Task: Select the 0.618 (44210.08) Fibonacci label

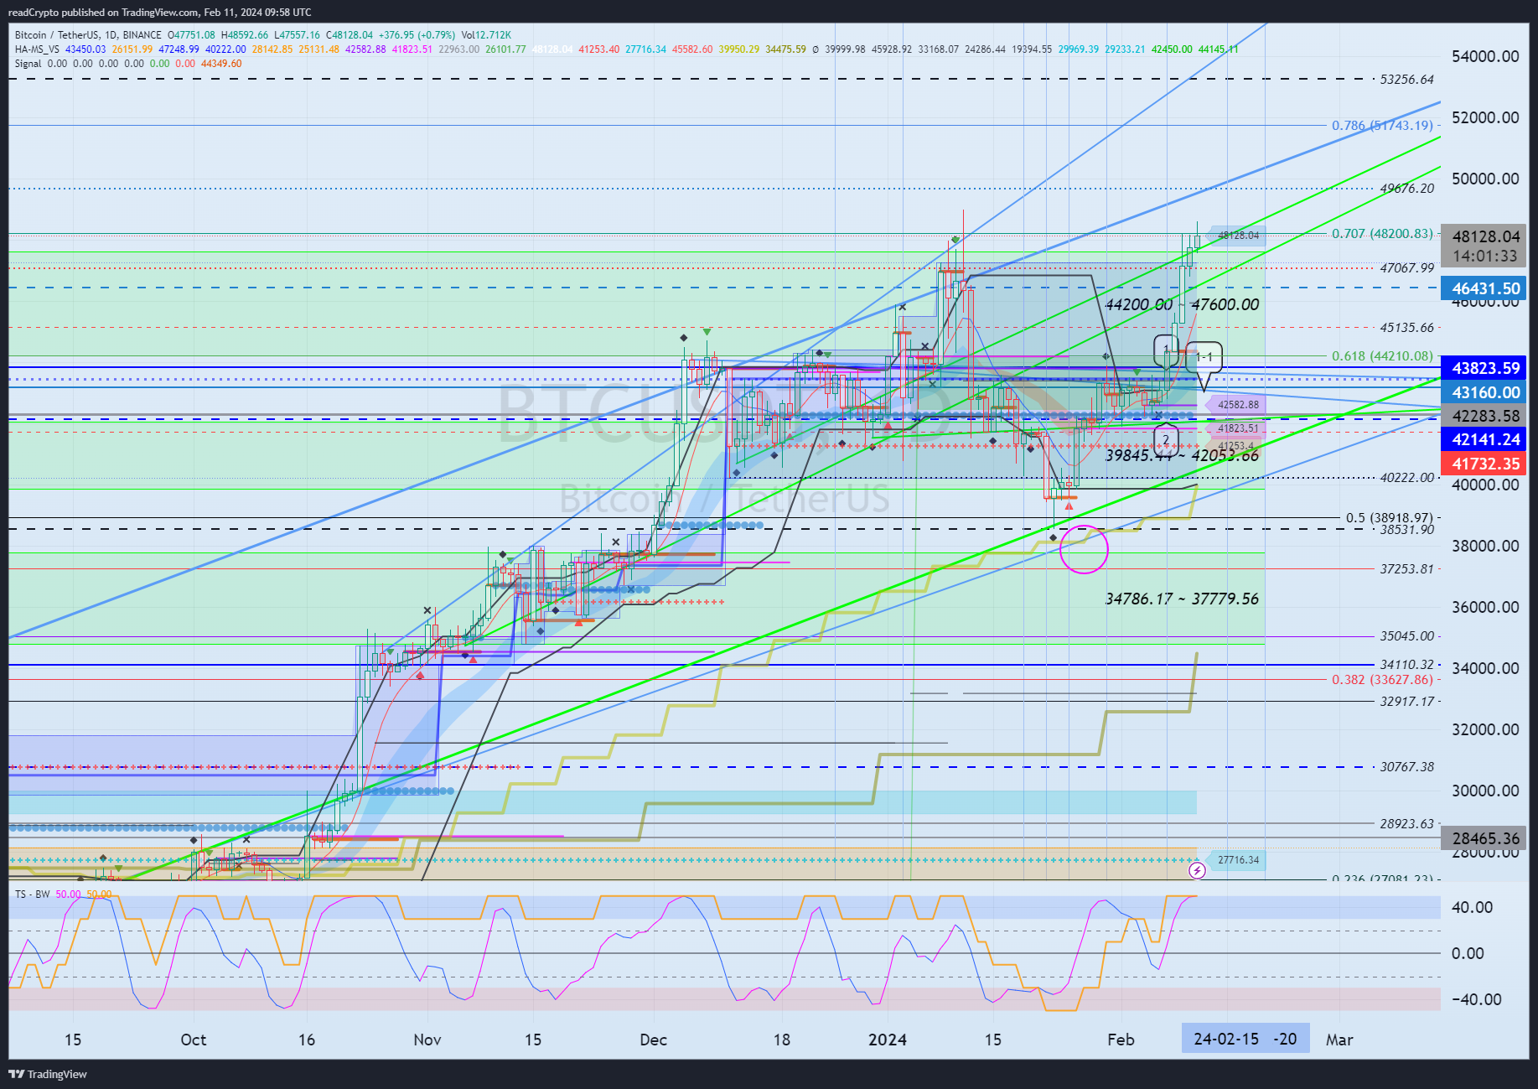Action: (x=1382, y=356)
